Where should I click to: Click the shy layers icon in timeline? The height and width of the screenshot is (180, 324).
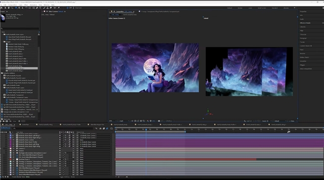100,128
